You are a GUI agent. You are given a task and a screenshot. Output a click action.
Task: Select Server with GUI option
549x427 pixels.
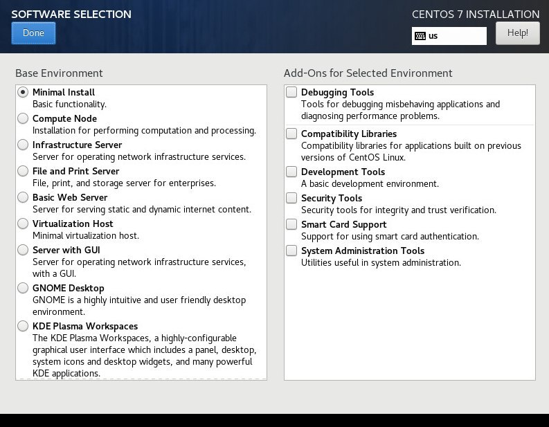click(x=23, y=250)
